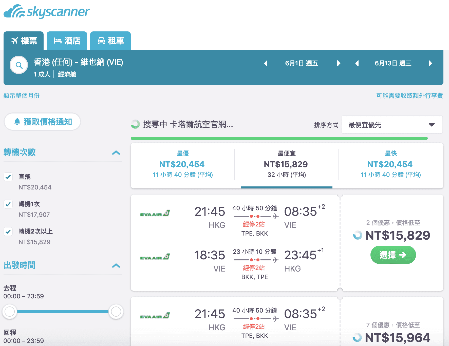
Task: Click 獲取價格通知 price alert button
Action: click(x=42, y=122)
